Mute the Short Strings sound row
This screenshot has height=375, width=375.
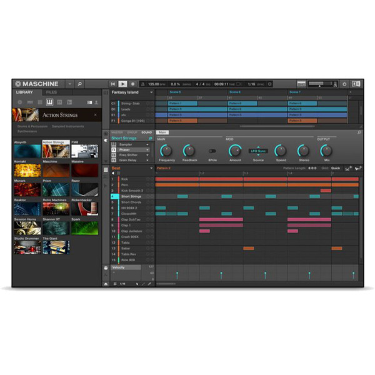(x=148, y=196)
